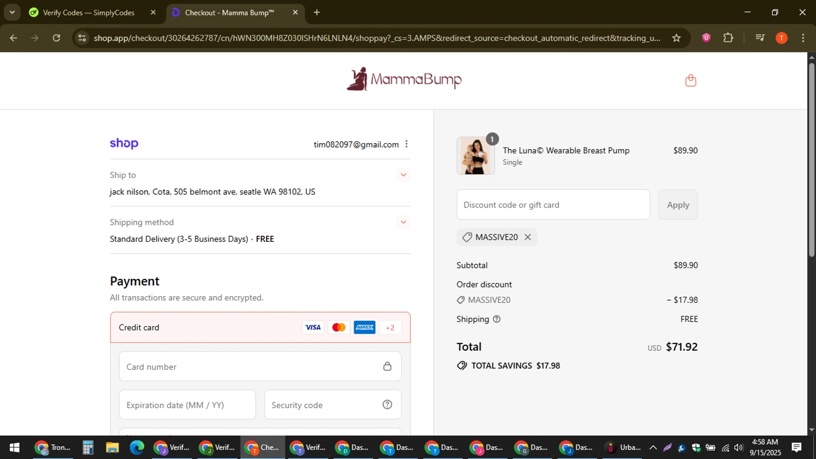Open the security code help icon
Viewport: 816px width, 459px height.
pyautogui.click(x=387, y=405)
